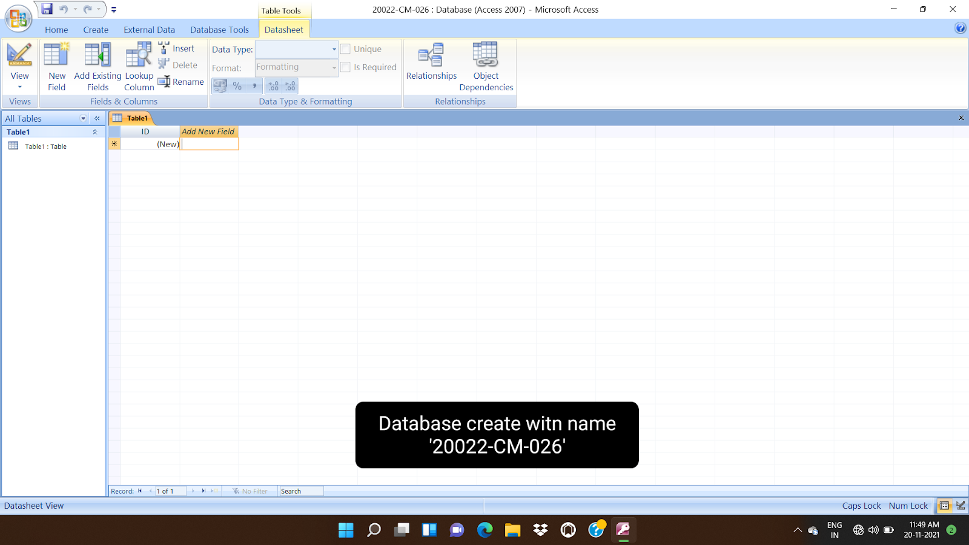
Task: Open the Format combo box
Action: 296,67
